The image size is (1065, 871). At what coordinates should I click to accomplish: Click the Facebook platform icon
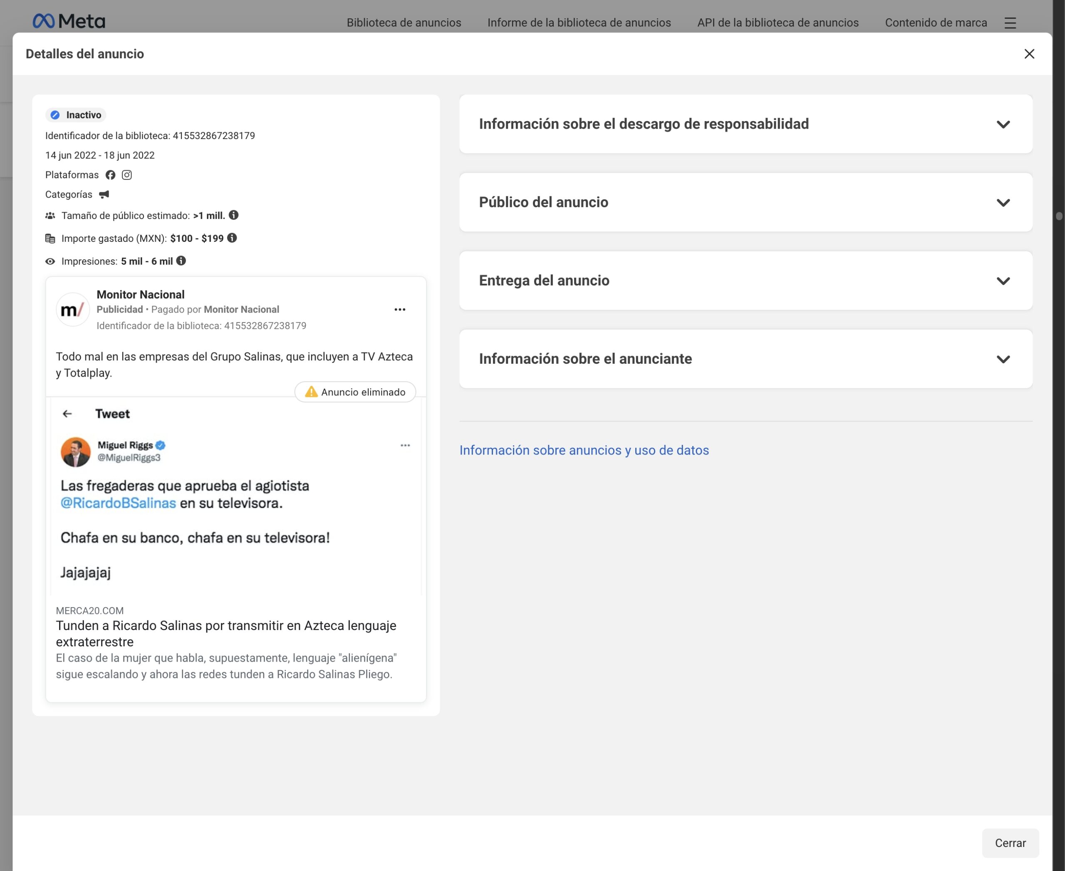click(110, 175)
